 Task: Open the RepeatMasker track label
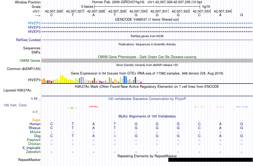click(29, 160)
